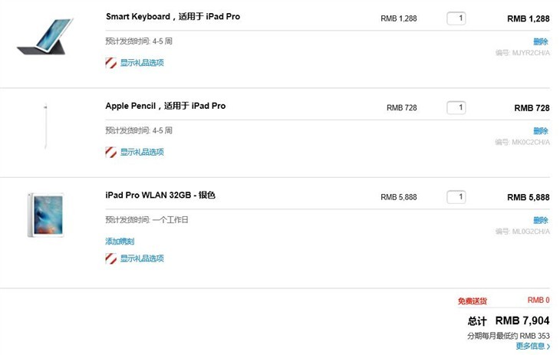Screen dimensions: 560x355
Task: Edit quantity field for Apple Pencil
Action: (x=456, y=107)
